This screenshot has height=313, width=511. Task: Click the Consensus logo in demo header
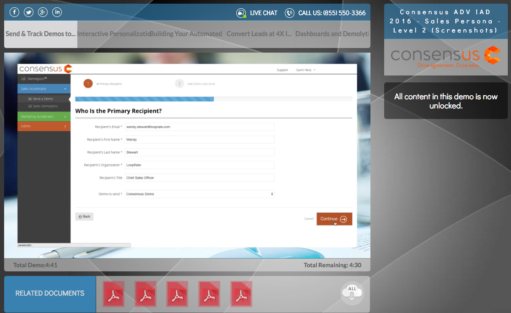pyautogui.click(x=45, y=69)
